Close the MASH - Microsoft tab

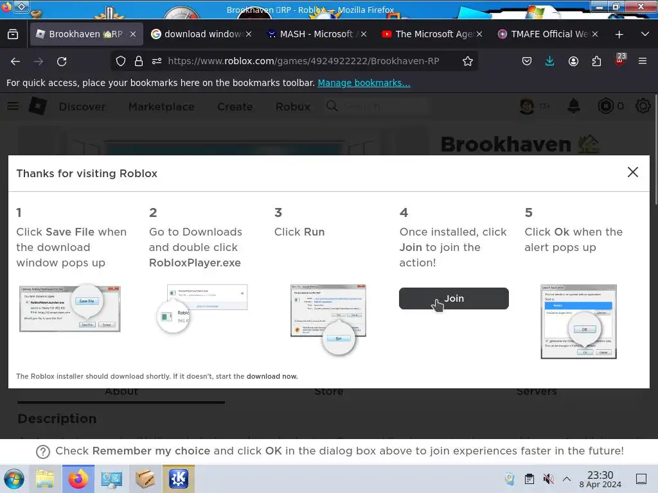364,35
